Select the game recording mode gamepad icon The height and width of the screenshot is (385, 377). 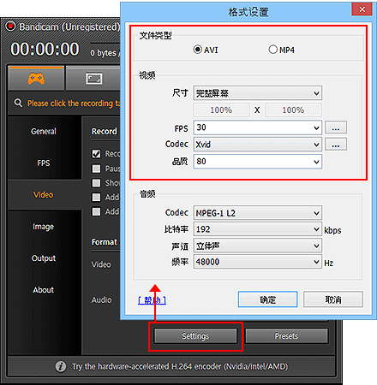[x=36, y=79]
